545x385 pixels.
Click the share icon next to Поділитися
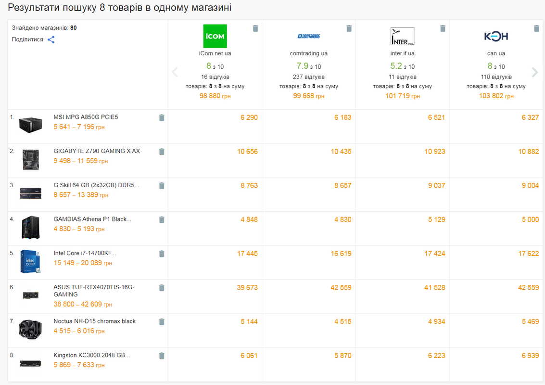click(51, 39)
